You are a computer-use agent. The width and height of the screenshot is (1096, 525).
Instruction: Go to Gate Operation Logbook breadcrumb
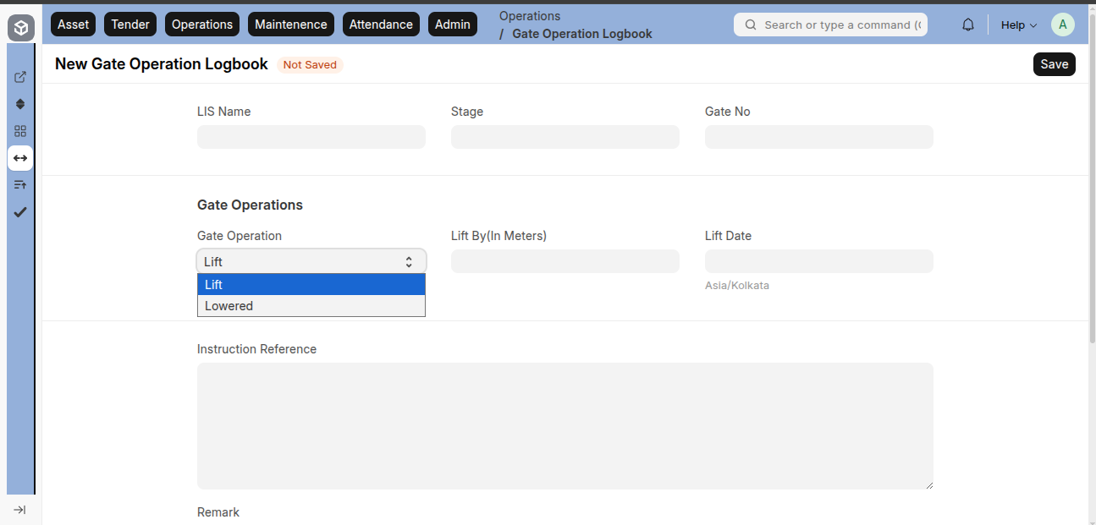point(581,34)
